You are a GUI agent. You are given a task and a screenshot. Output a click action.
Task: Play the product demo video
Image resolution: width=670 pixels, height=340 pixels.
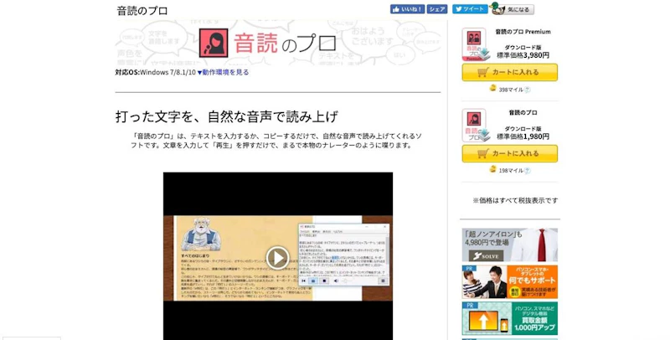[x=278, y=258]
